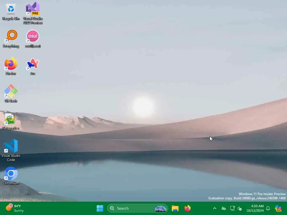
Task: Open the 94°F Sunny weather widget
Action: (x=15, y=208)
